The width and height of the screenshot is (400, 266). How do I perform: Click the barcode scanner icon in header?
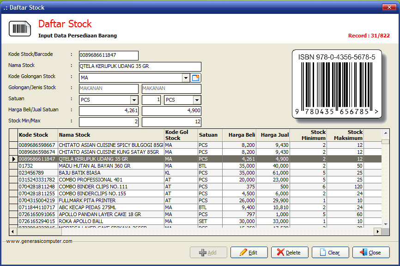[19, 29]
